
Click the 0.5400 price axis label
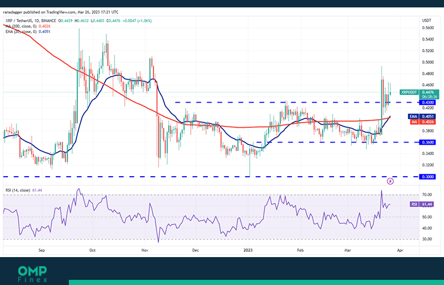point(427,39)
